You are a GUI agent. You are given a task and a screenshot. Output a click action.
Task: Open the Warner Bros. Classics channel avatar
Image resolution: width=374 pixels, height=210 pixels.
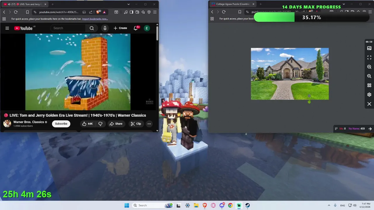7,124
